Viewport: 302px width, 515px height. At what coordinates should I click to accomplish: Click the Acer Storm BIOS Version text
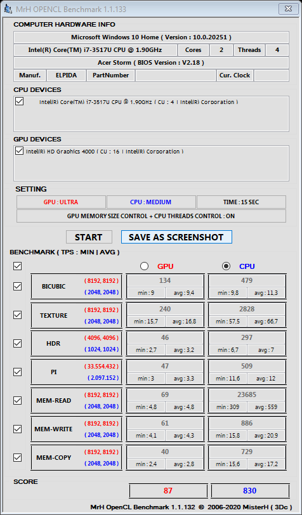click(151, 62)
